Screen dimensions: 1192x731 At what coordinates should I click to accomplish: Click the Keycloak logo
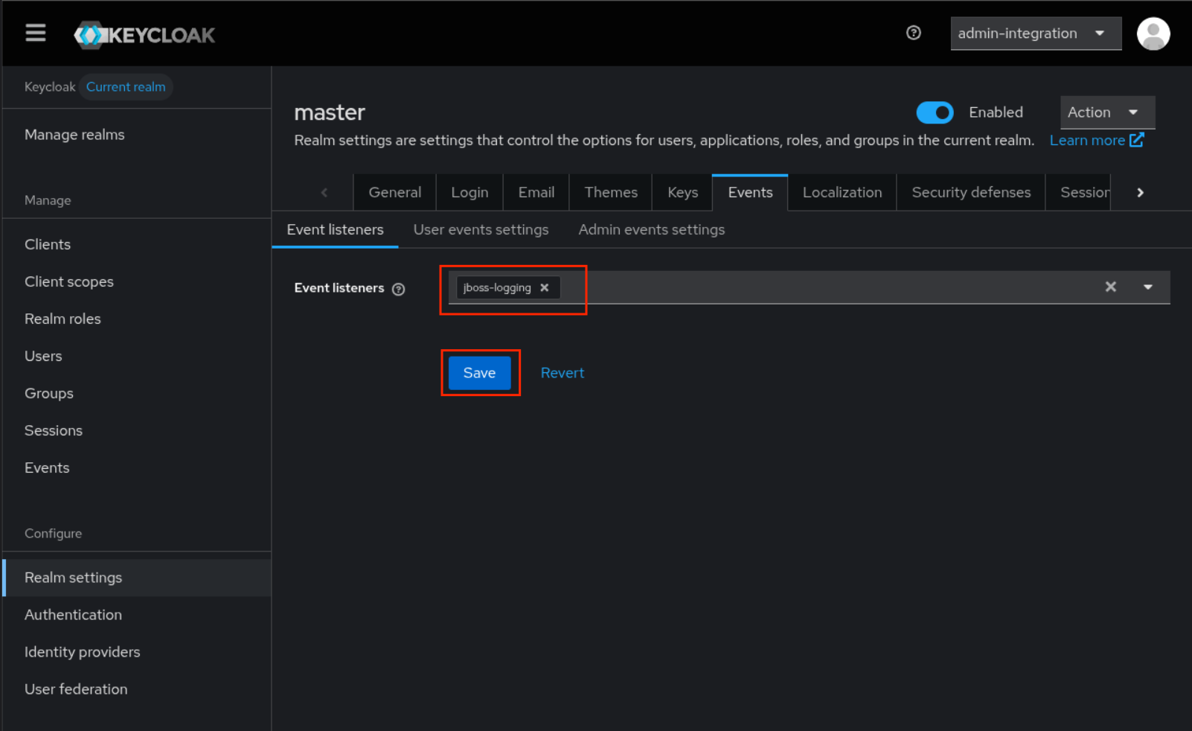[x=145, y=35]
